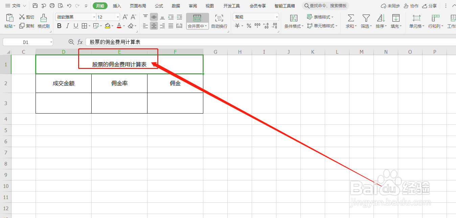This screenshot has height=218, width=456.
Task: Pick fill color with the paint bucket swatch
Action: tap(107, 26)
